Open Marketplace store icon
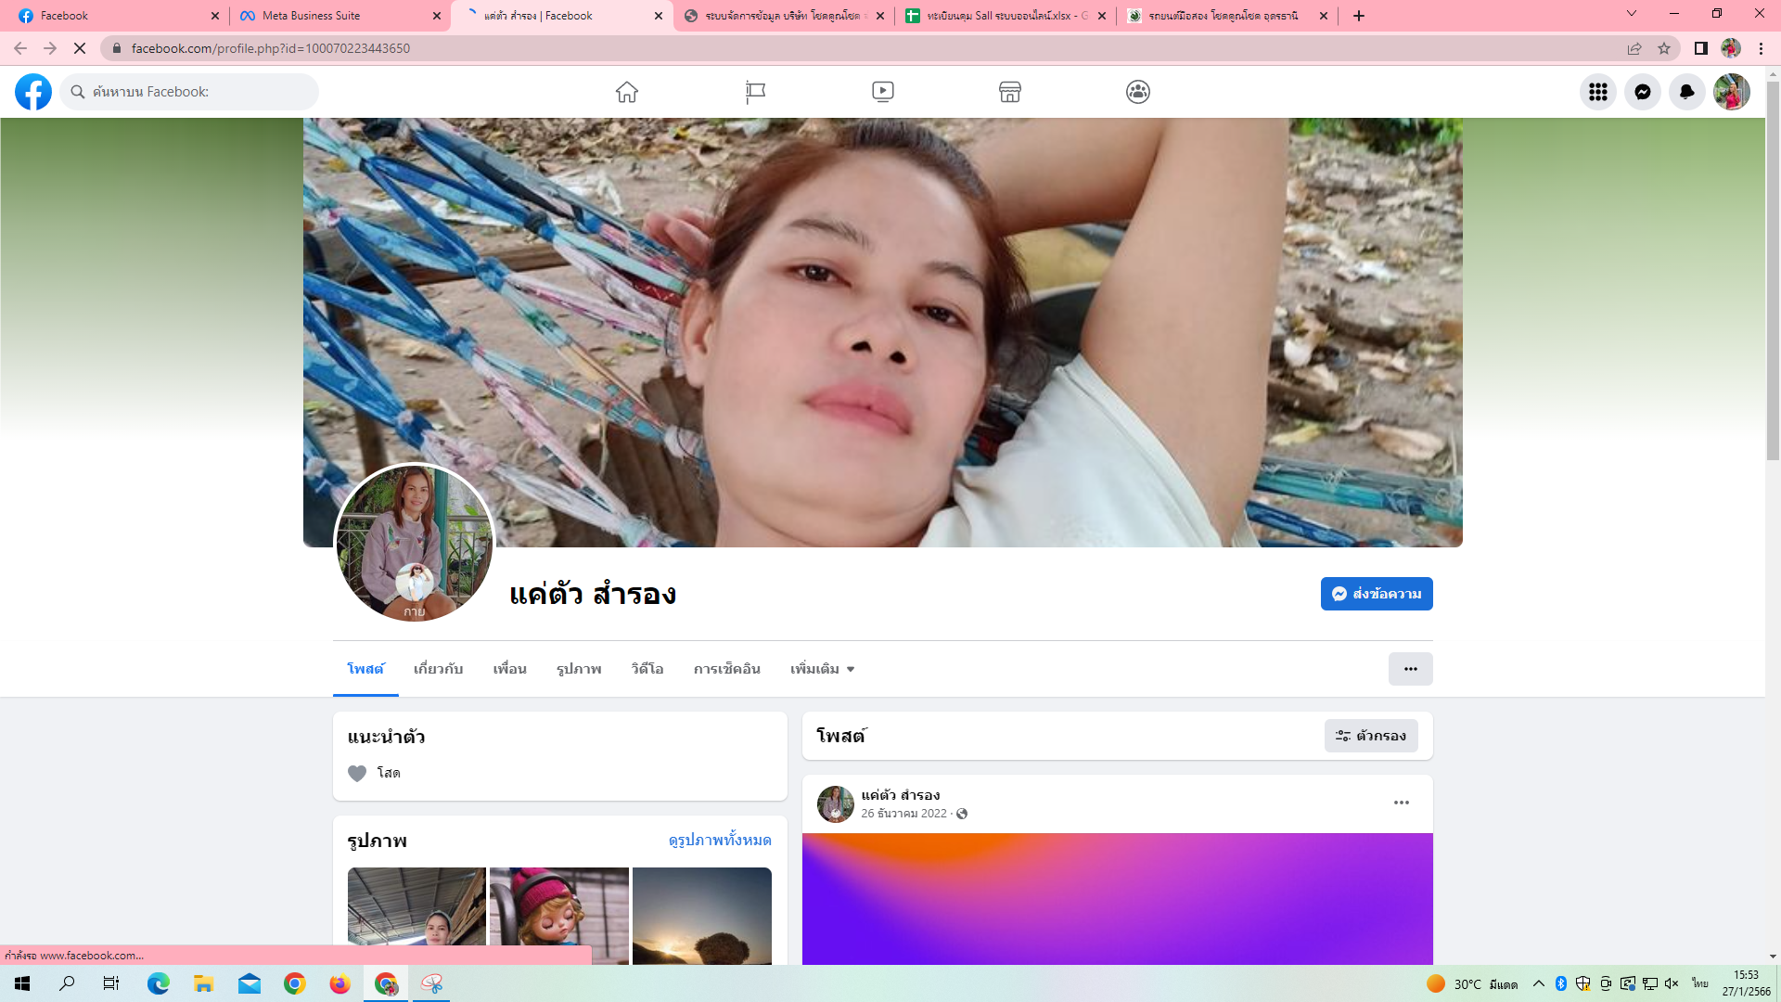 pyautogui.click(x=1010, y=92)
